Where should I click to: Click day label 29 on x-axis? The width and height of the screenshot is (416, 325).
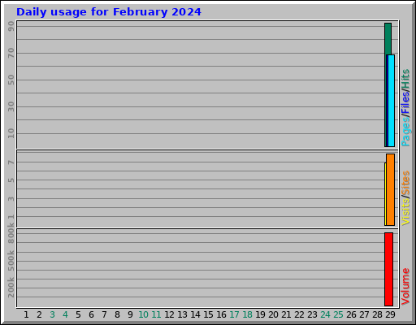pyautogui.click(x=390, y=314)
